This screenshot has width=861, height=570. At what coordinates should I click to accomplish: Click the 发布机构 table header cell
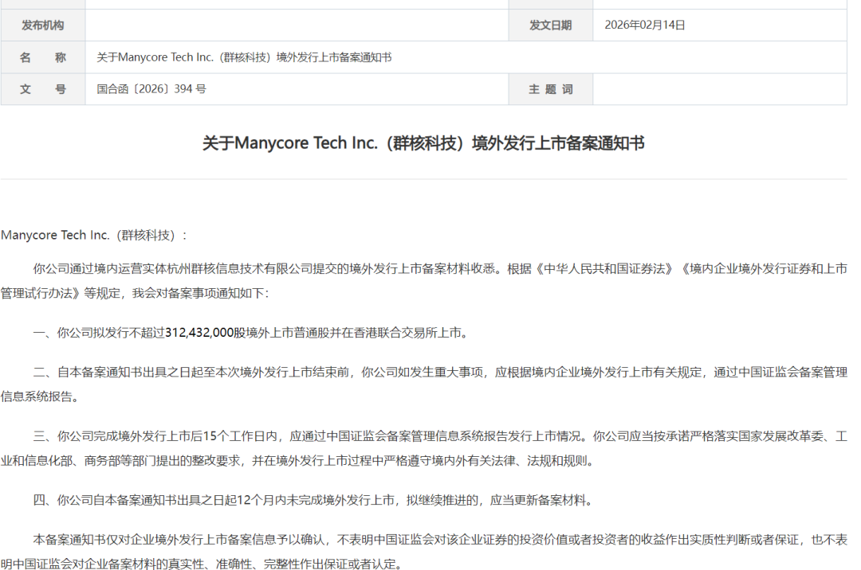41,25
